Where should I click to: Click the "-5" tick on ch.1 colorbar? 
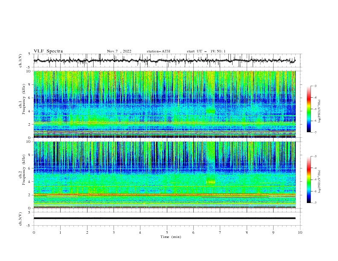315,109
